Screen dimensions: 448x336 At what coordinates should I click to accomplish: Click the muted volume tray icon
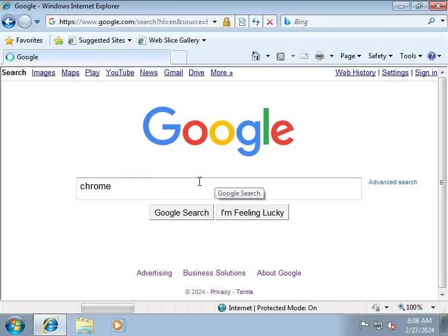pos(391,325)
